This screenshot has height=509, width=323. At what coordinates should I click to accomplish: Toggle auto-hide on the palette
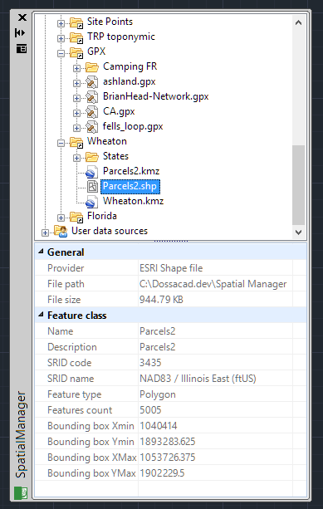coord(20,32)
